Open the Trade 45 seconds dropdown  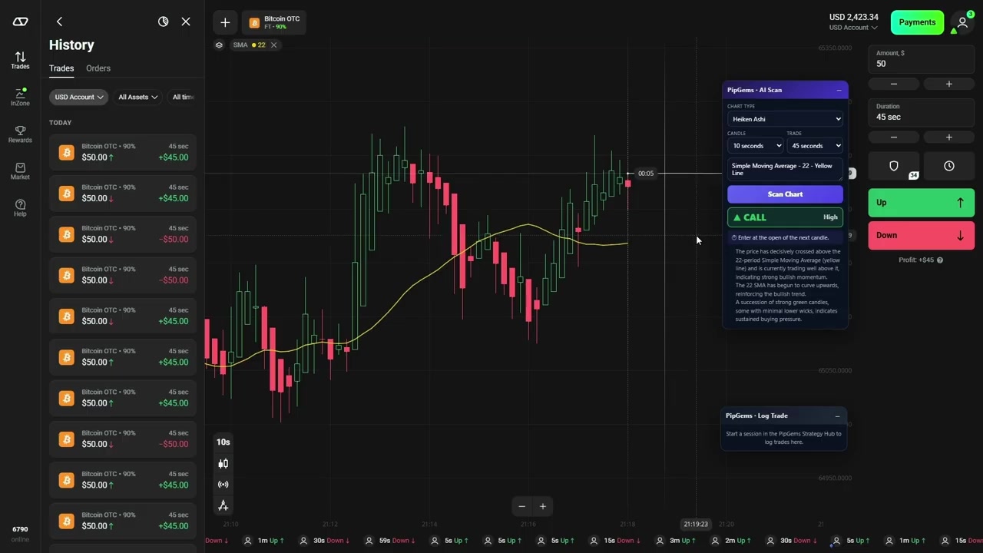click(815, 146)
